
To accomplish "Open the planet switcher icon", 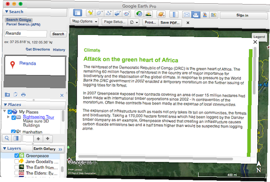I will [161, 14].
